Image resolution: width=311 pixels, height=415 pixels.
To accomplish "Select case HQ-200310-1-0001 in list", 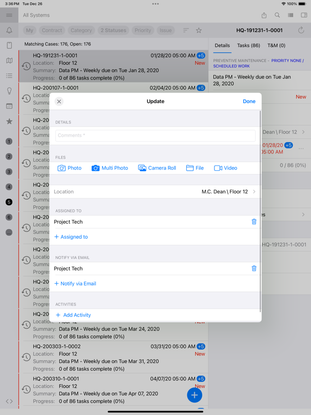I will (x=113, y=390).
